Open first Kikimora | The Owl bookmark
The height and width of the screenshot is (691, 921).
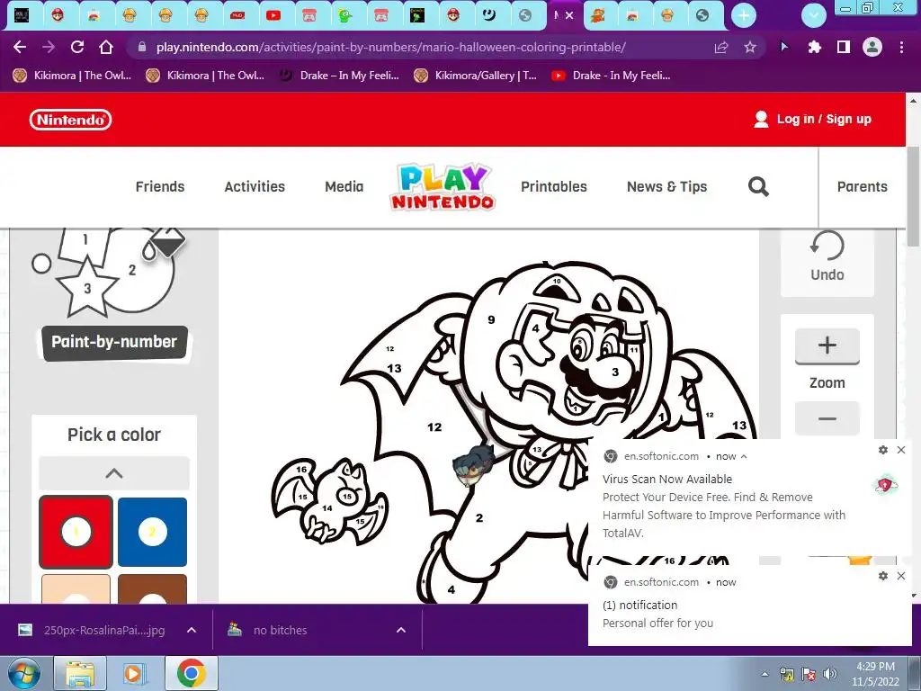tap(72, 76)
